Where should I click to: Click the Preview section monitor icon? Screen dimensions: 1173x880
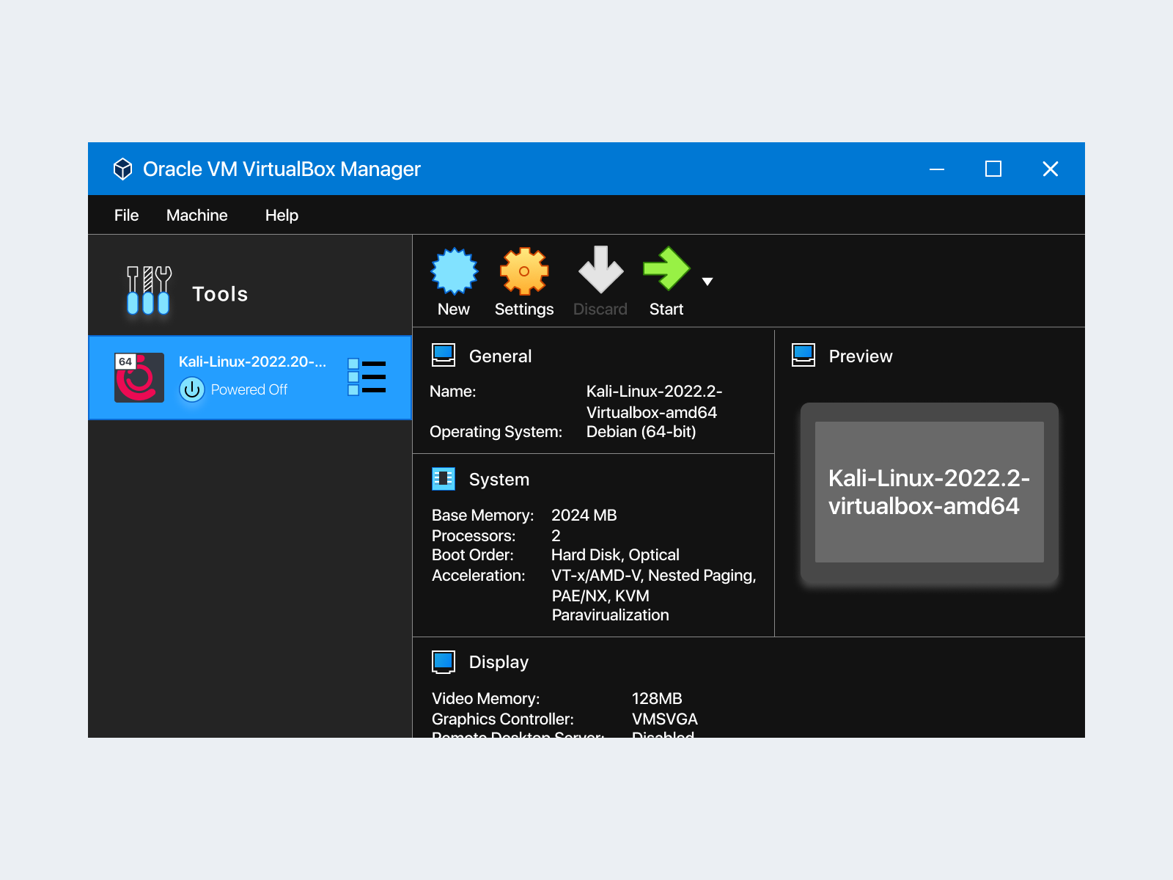pyautogui.click(x=804, y=355)
